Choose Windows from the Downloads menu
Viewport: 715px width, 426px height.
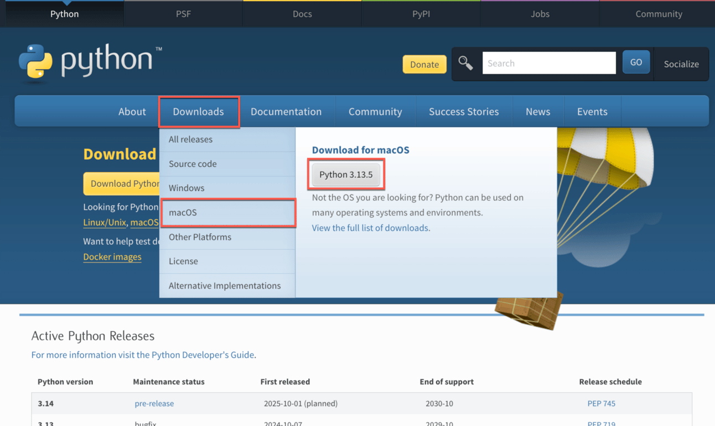[227, 188]
